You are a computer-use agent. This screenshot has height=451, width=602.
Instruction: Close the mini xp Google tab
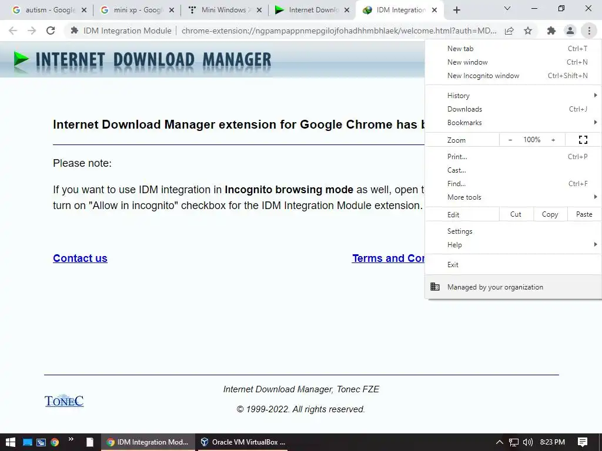(172, 10)
